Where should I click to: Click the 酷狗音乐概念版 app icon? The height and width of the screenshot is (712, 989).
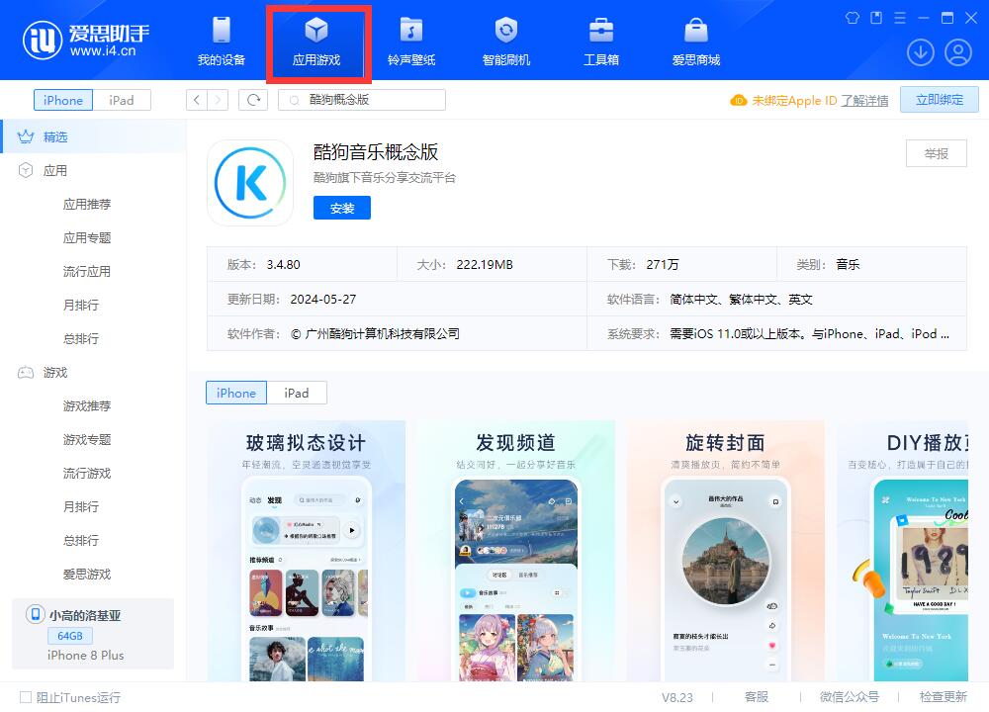(x=250, y=183)
